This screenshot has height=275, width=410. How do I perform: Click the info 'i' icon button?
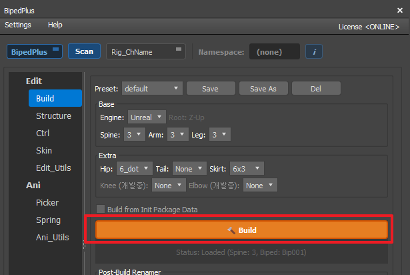click(313, 51)
